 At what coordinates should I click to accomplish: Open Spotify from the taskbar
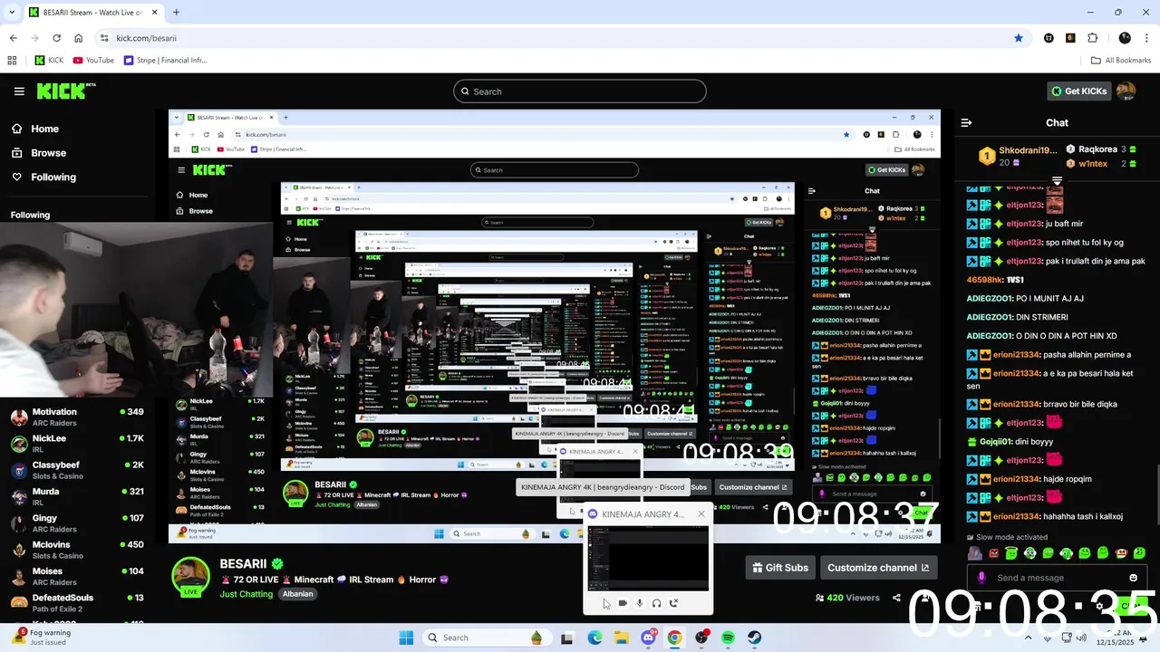729,638
